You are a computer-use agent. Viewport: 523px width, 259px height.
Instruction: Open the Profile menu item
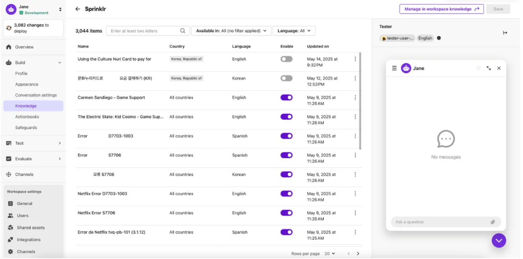click(21, 73)
